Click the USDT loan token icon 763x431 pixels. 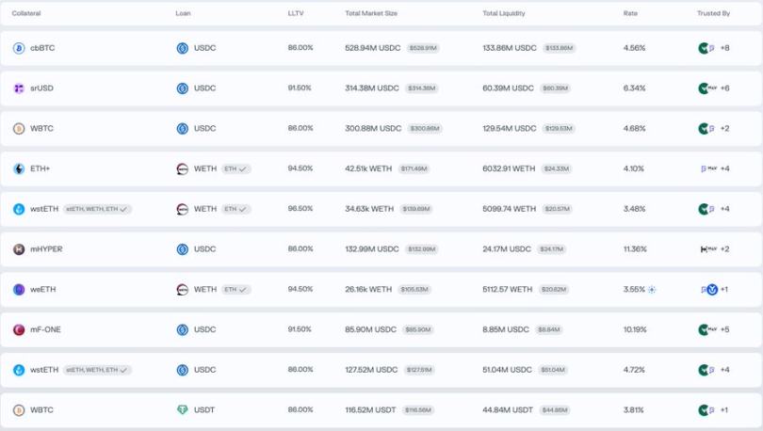point(183,410)
